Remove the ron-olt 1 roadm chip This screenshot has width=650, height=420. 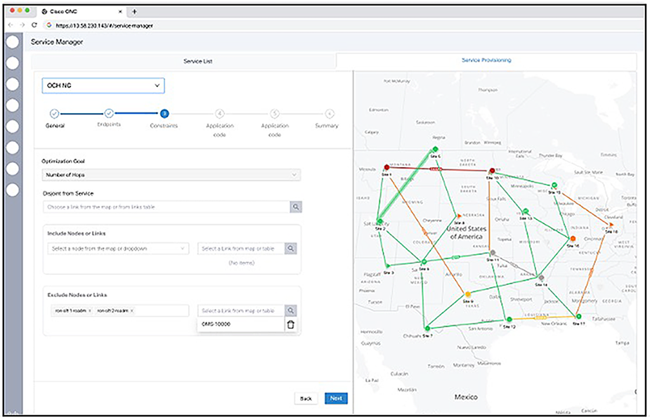pyautogui.click(x=90, y=310)
